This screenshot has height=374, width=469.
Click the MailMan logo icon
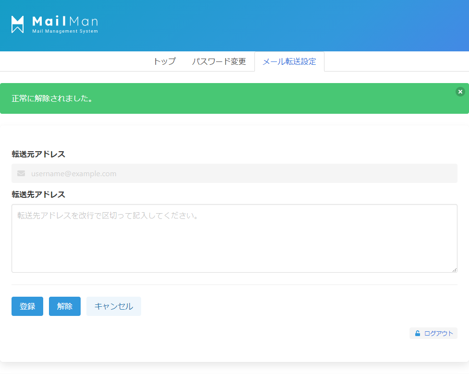pos(18,24)
